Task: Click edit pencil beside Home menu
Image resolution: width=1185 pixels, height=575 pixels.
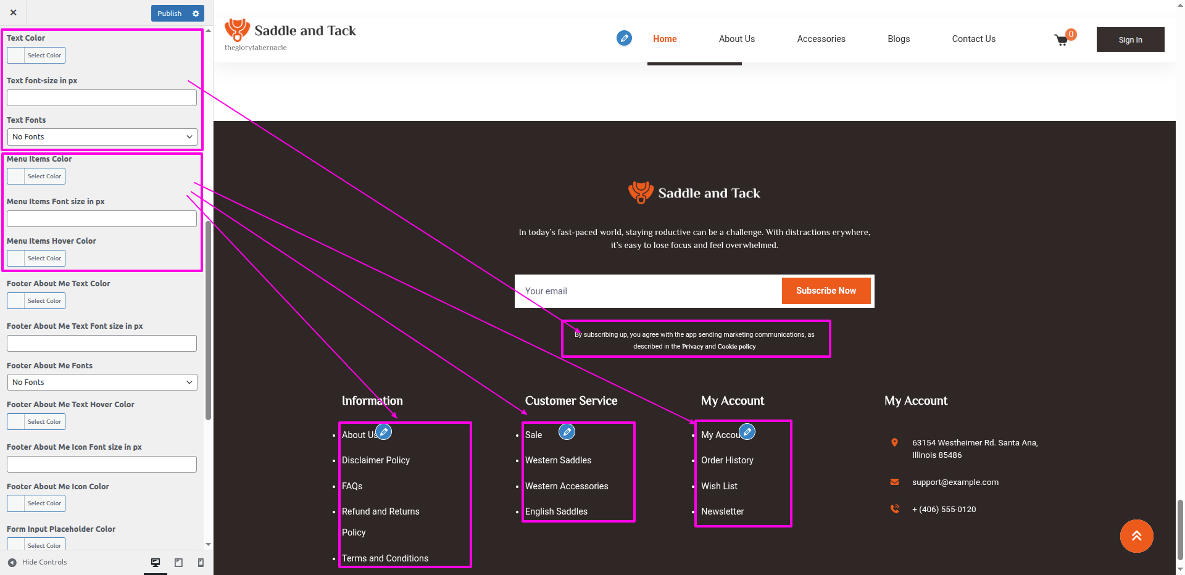Action: tap(624, 38)
